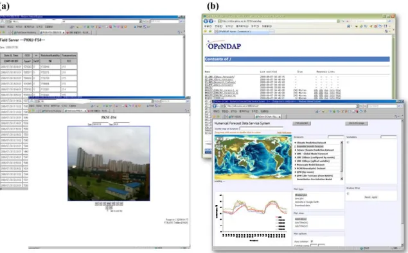Expand the NCAR Reanalysis Dataset item

[296, 168]
